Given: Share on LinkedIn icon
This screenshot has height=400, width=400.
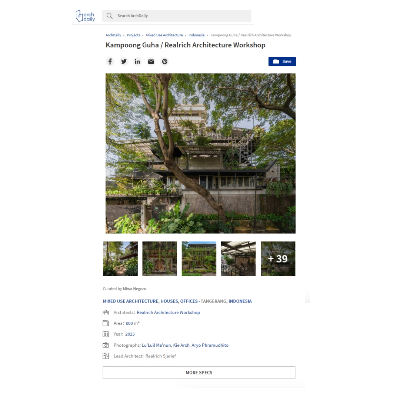Looking at the screenshot, I should tap(137, 61).
